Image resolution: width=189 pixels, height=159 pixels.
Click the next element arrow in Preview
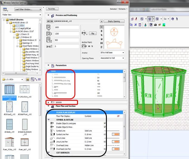pyautogui.click(x=52, y=21)
